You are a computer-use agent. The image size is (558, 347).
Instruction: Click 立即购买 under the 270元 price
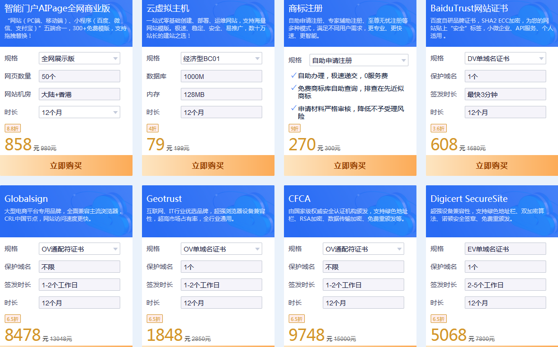[350, 165]
